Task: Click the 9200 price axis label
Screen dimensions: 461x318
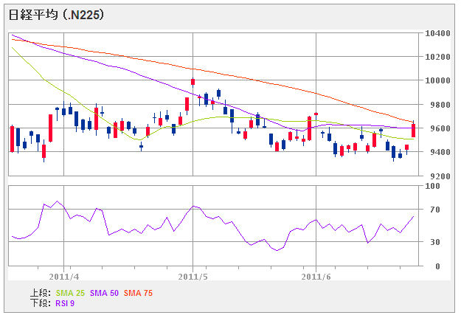Action: [440, 176]
